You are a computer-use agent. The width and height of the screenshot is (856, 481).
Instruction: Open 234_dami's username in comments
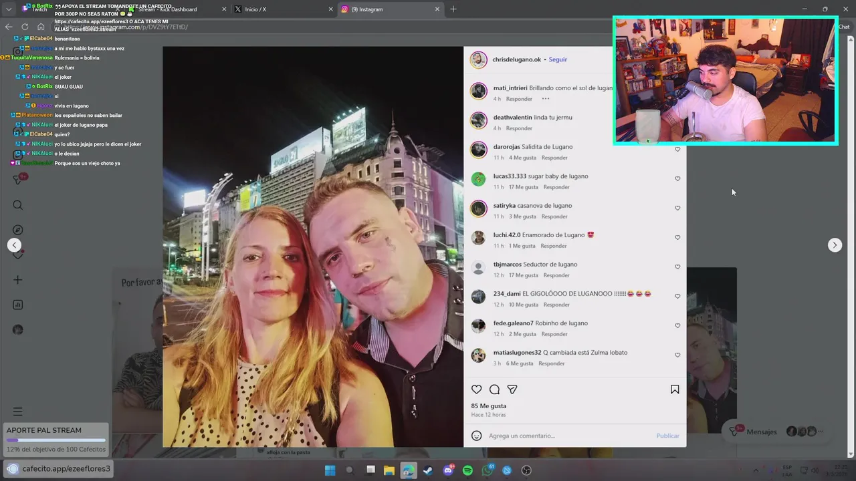pos(507,294)
